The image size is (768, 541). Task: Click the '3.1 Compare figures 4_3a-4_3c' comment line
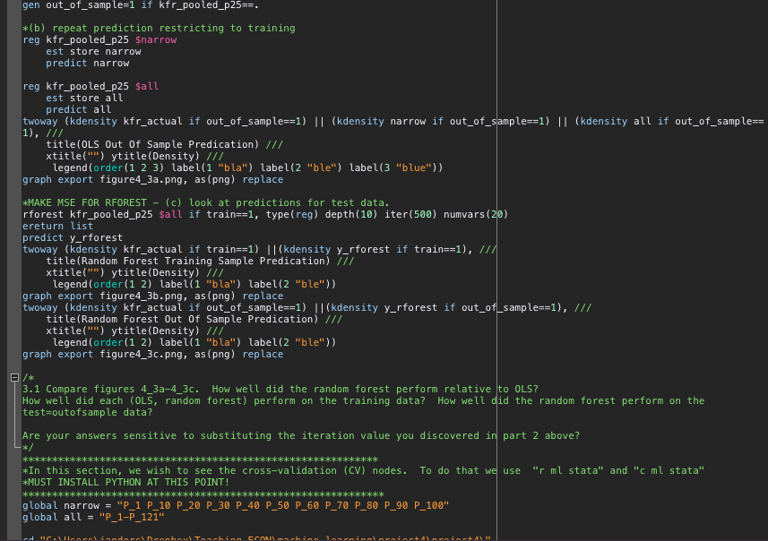point(280,390)
